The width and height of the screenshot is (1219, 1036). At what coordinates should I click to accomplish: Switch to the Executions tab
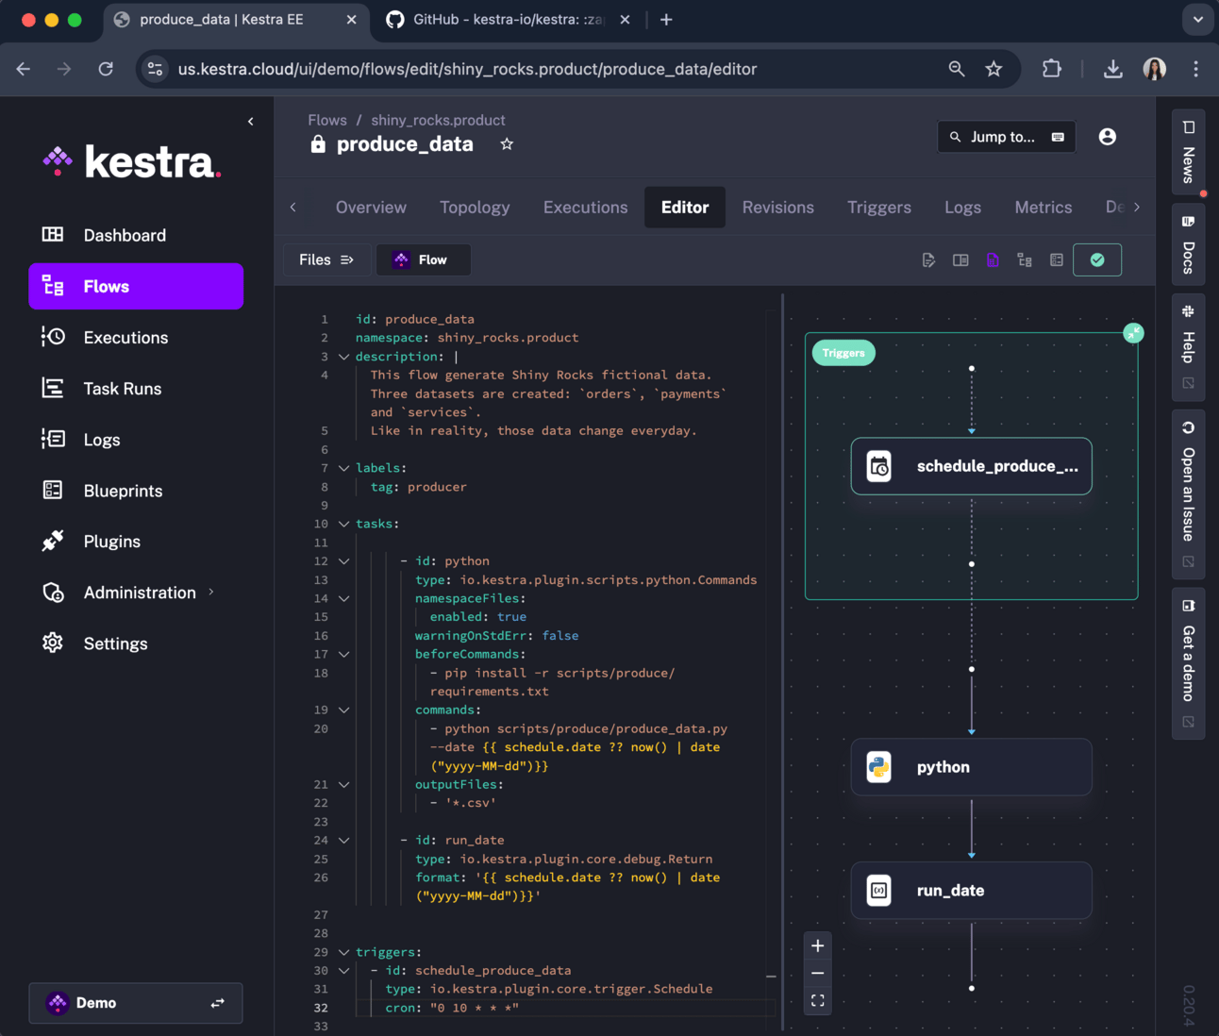pyautogui.click(x=585, y=207)
